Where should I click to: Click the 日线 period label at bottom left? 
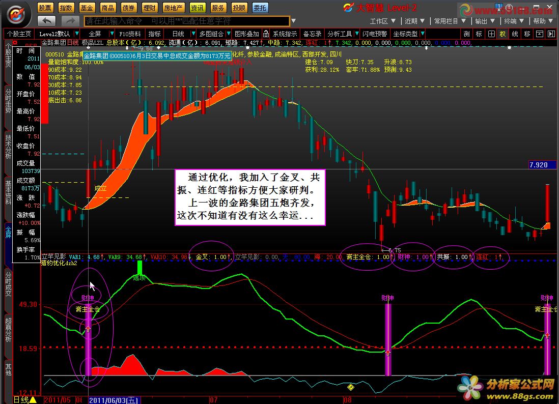coord(21,400)
